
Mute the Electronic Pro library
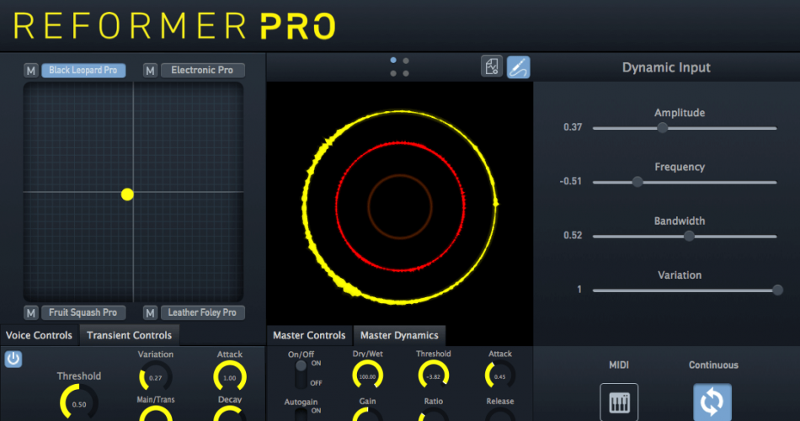(x=150, y=71)
